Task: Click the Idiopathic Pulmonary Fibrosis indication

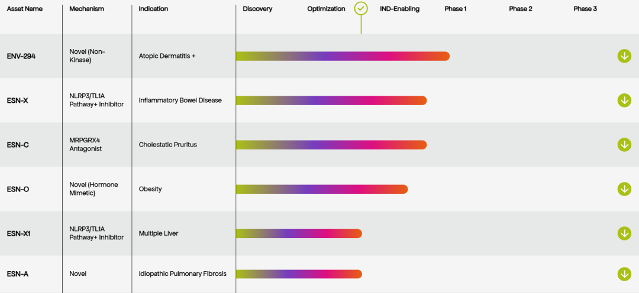Action: (183, 274)
